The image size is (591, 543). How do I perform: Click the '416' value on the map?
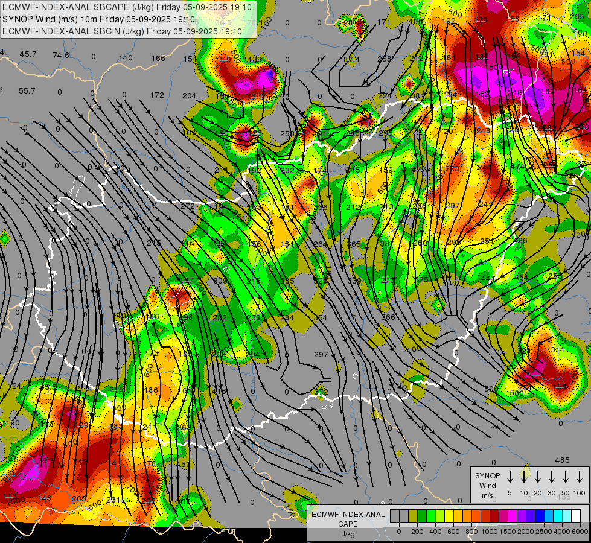[x=219, y=392]
